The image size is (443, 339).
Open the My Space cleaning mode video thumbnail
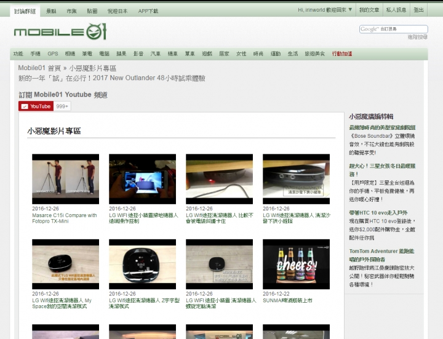pyautogui.click(x=66, y=264)
